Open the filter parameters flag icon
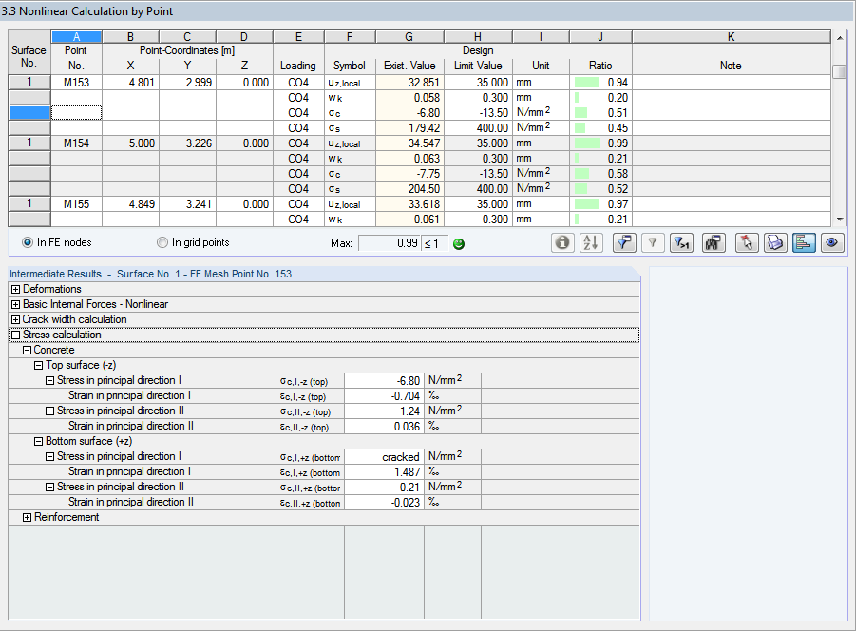Image resolution: width=856 pixels, height=631 pixels. tap(623, 242)
